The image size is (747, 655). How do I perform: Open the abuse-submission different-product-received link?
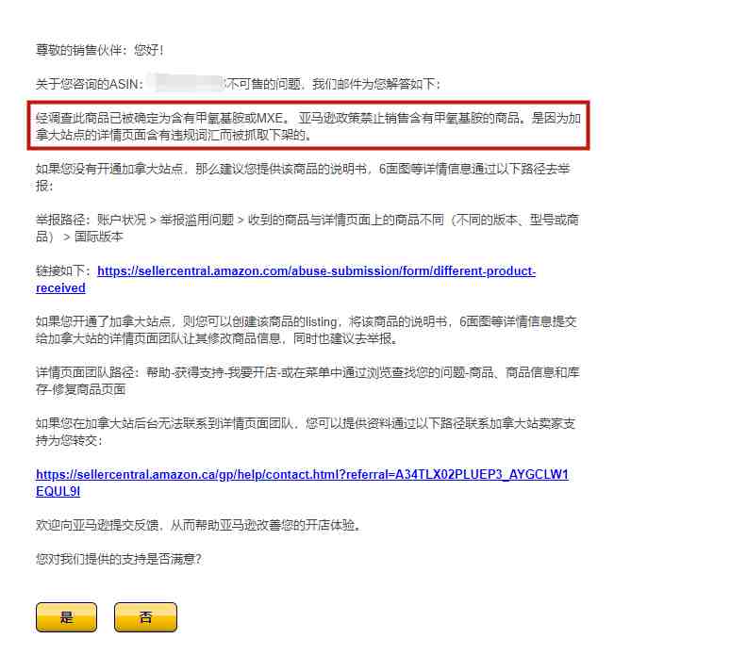286,279
